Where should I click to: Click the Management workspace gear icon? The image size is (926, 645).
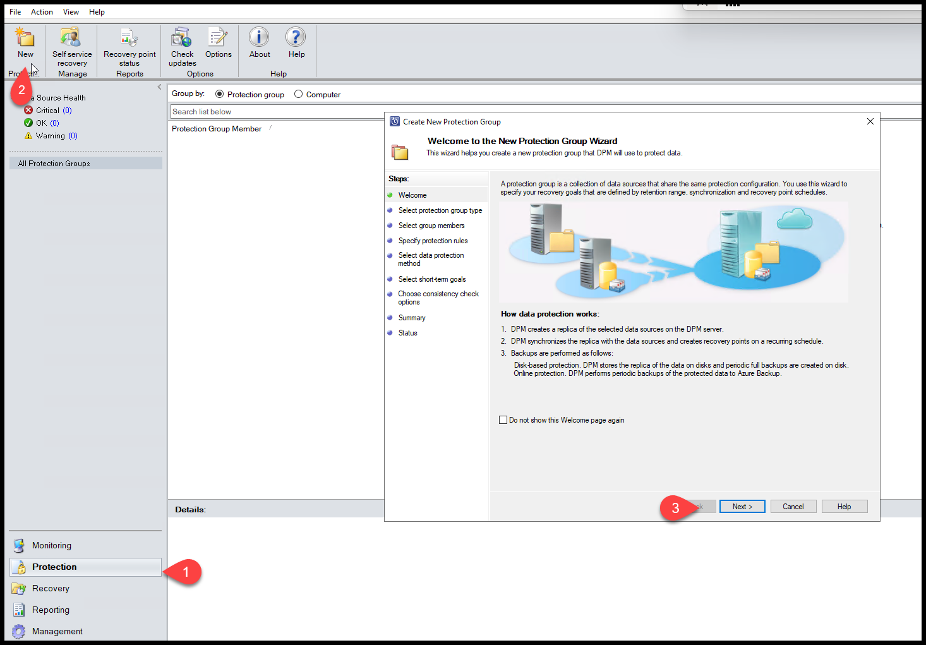point(19,631)
